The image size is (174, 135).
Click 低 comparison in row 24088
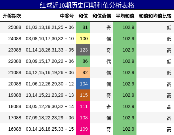pyautogui.click(x=169, y=39)
